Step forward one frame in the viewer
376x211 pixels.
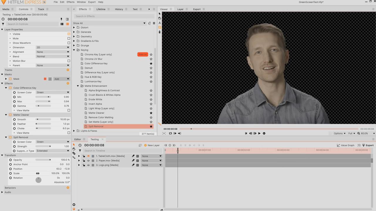(x=255, y=133)
